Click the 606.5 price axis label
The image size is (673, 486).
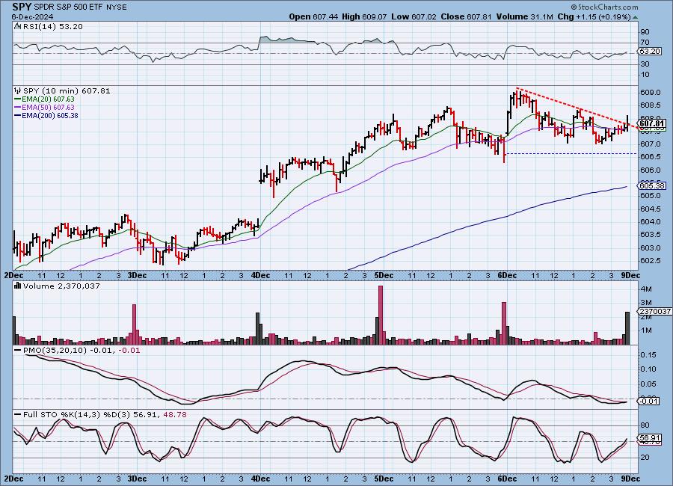650,157
